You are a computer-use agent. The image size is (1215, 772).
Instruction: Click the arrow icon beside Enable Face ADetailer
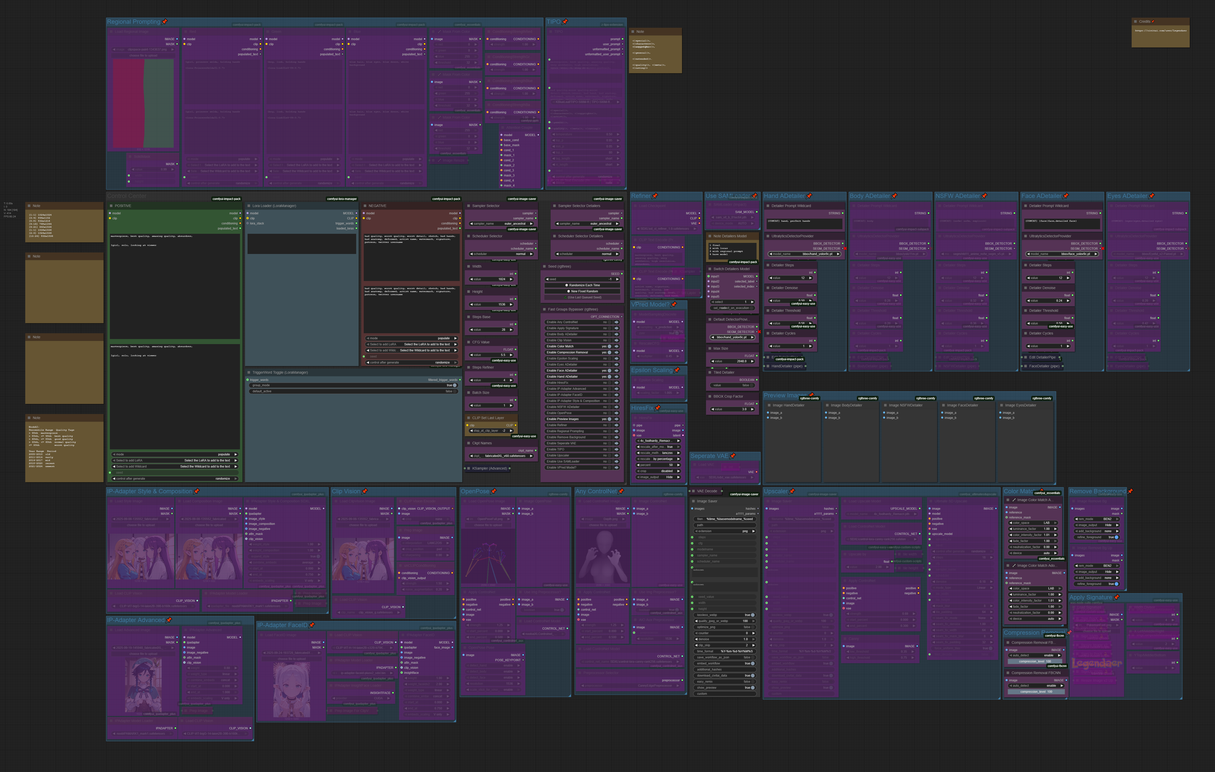click(617, 371)
